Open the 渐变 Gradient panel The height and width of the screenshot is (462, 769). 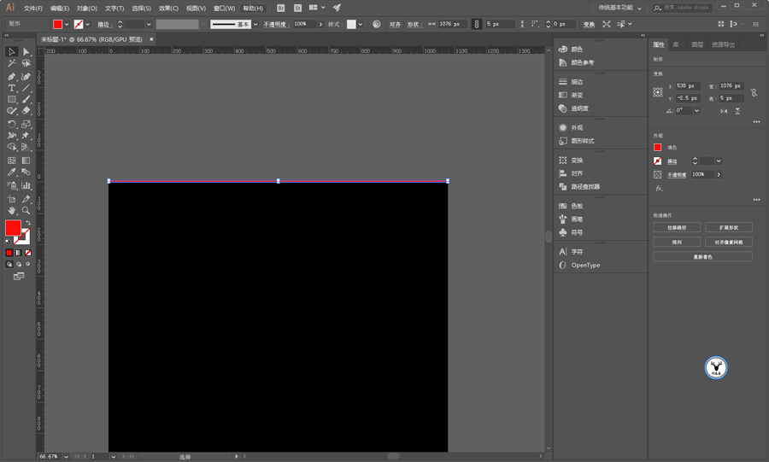pyautogui.click(x=577, y=95)
